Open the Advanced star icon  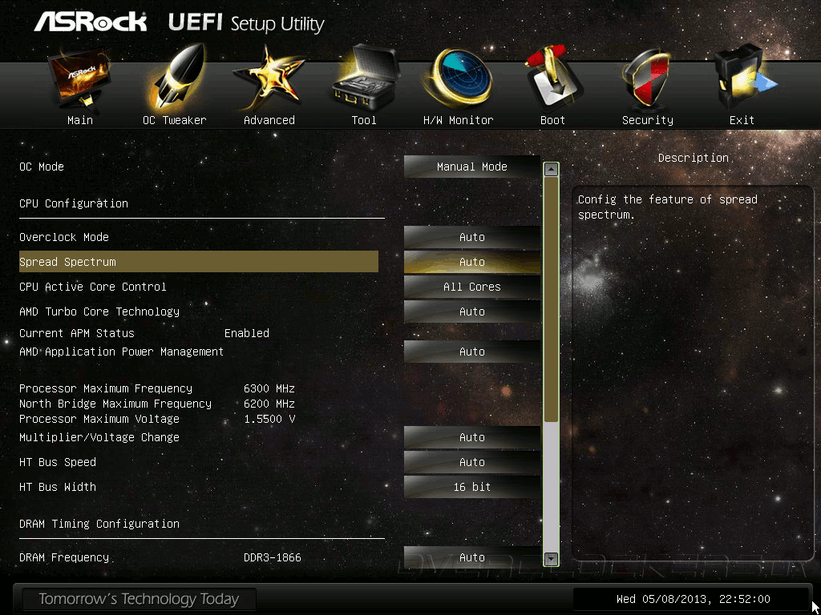point(269,78)
